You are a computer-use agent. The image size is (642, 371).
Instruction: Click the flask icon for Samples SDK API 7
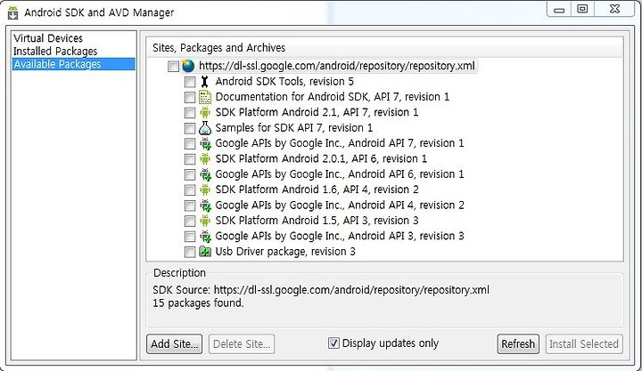[x=205, y=128]
